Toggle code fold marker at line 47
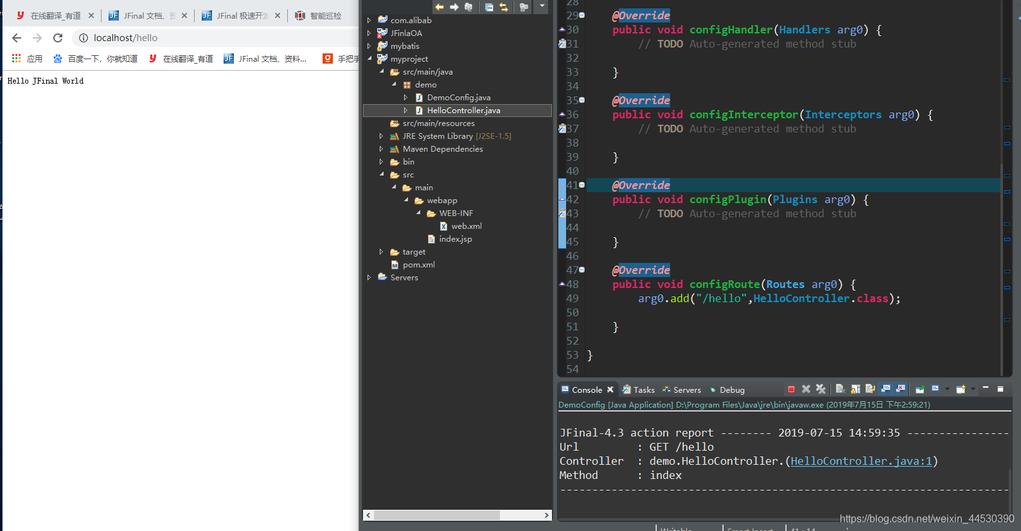 point(582,270)
